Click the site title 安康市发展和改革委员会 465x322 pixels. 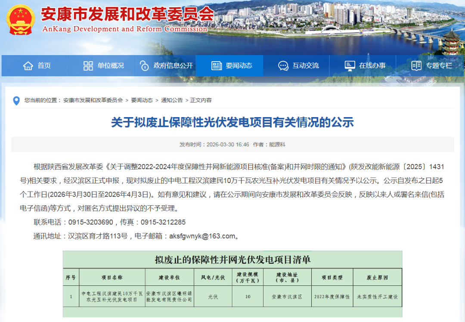127,15
